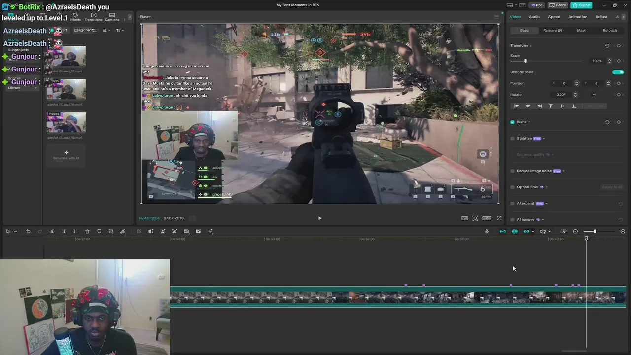
Task: Select the Mask sub-tab
Action: pyautogui.click(x=581, y=30)
